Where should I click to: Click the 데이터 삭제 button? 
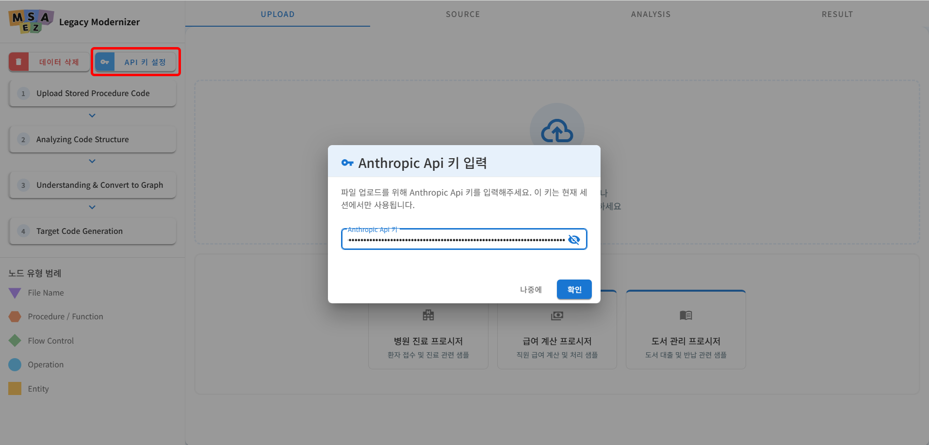pos(49,62)
